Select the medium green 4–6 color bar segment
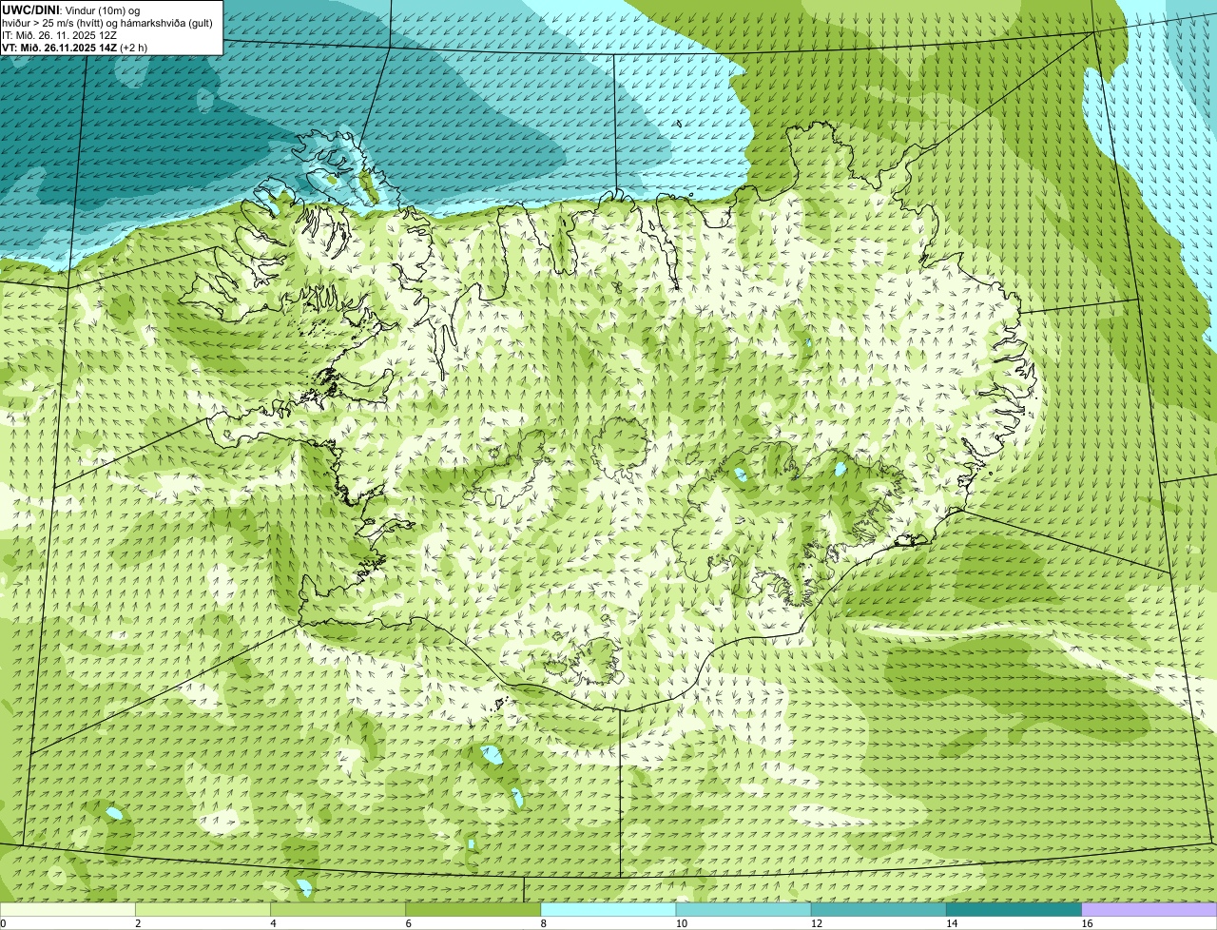The height and width of the screenshot is (930, 1217). pos(338,910)
